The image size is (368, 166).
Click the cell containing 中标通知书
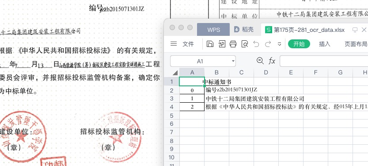(x=217, y=82)
